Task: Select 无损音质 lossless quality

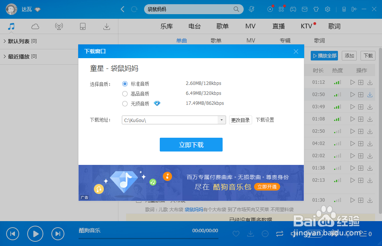Action: pyautogui.click(x=125, y=103)
